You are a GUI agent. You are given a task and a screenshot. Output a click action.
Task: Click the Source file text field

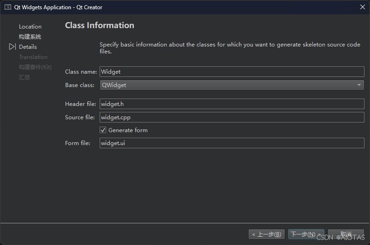click(232, 117)
